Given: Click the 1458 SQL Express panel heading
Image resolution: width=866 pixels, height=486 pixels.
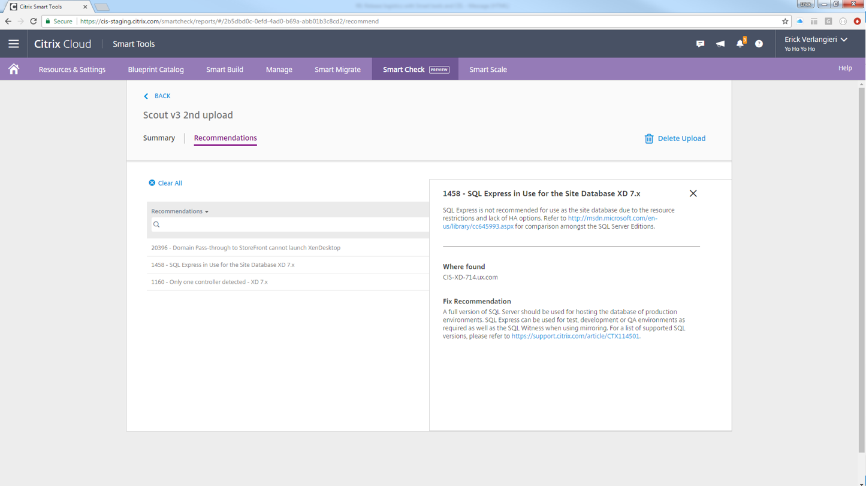Looking at the screenshot, I should click(x=542, y=193).
